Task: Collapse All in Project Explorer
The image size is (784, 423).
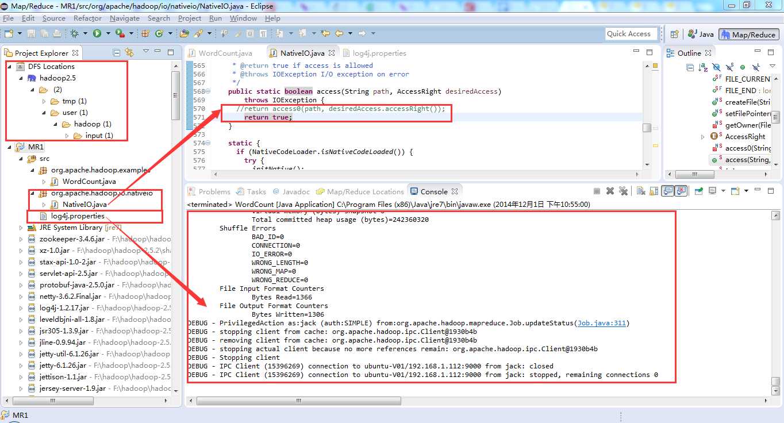Action: coord(117,53)
